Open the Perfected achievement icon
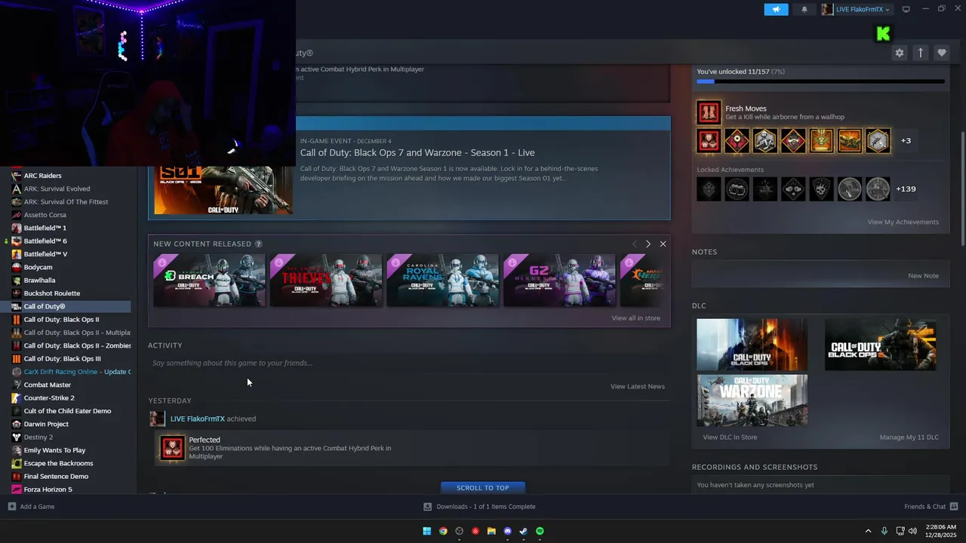 (x=172, y=448)
